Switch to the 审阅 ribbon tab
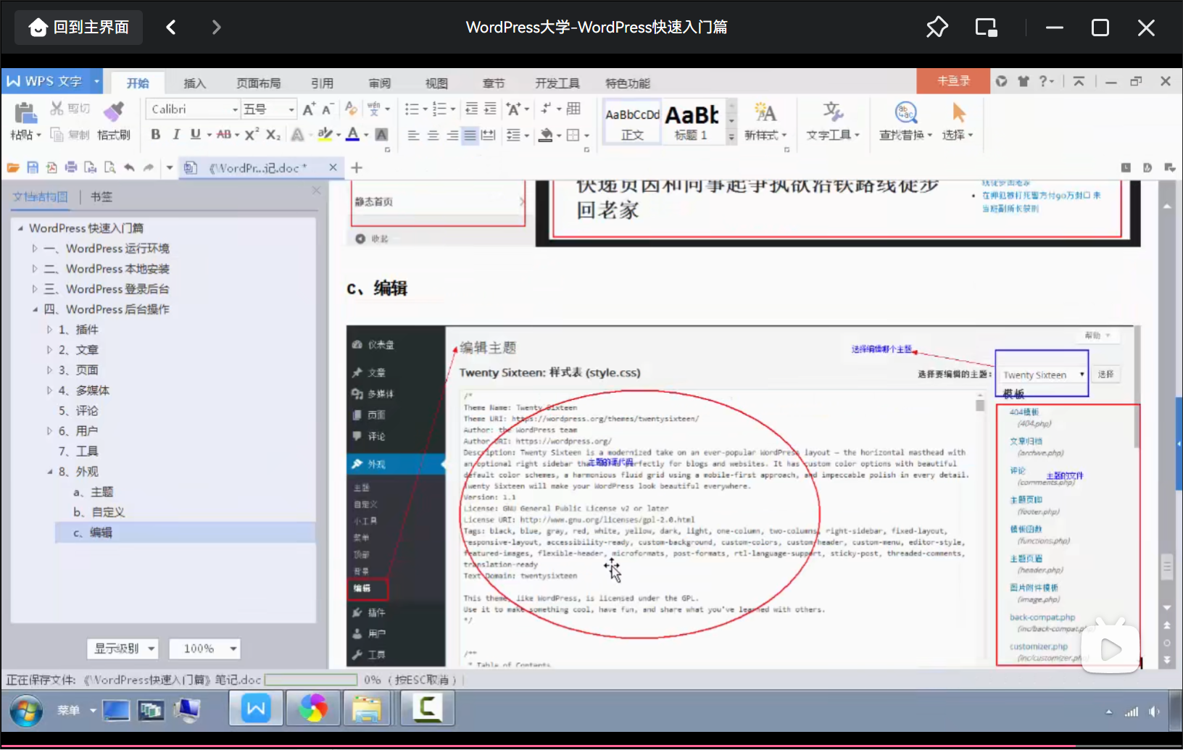 point(379,83)
